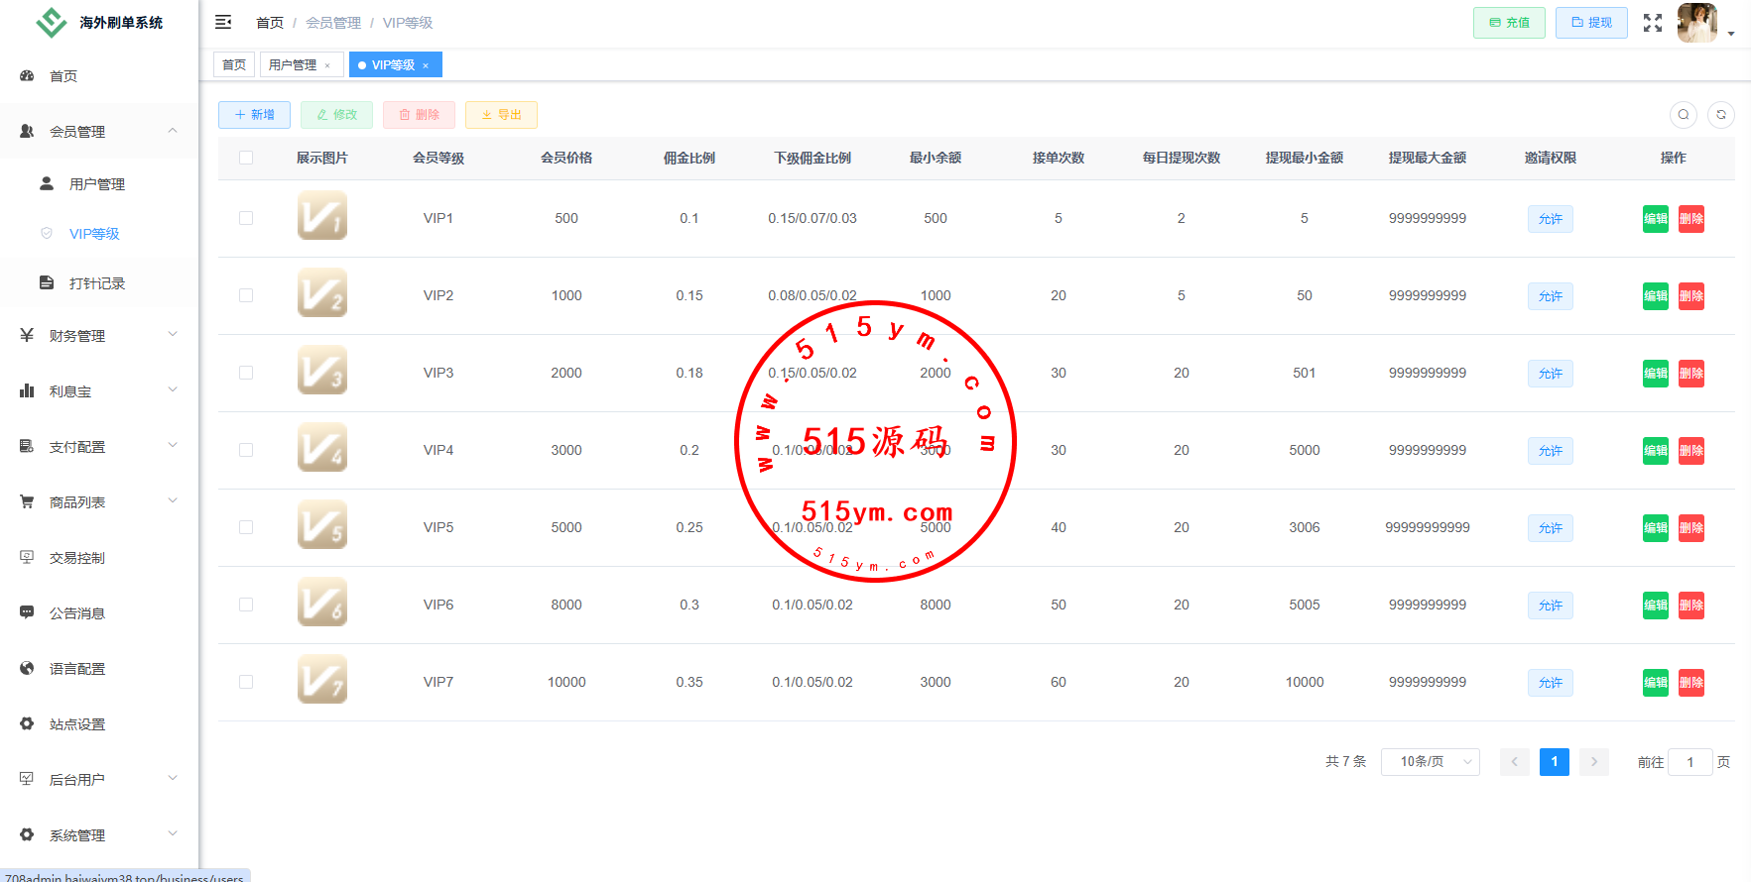Click the page jump input field
The width and height of the screenshot is (1751, 882).
pyautogui.click(x=1689, y=762)
